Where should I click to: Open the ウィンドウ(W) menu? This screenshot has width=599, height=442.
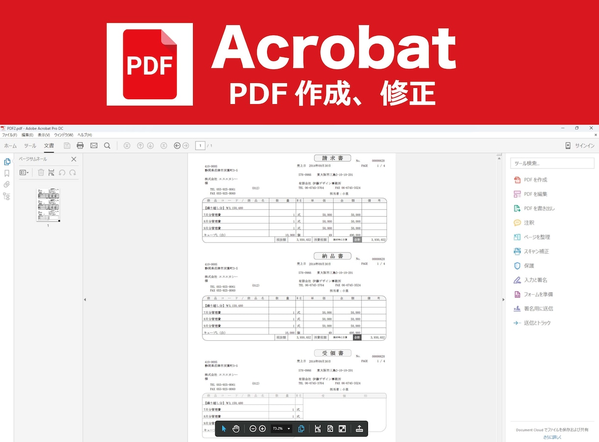(64, 135)
